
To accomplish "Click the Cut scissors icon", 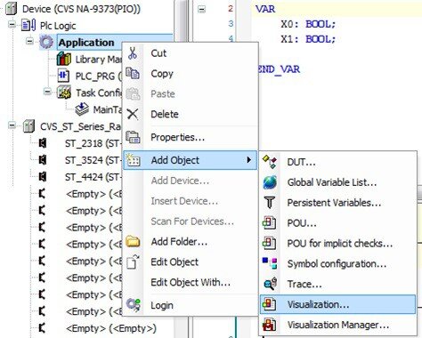I will [x=133, y=53].
